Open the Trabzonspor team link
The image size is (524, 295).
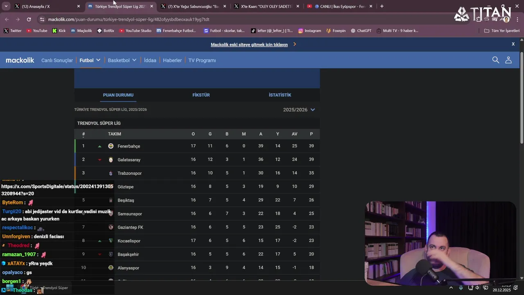(x=129, y=173)
